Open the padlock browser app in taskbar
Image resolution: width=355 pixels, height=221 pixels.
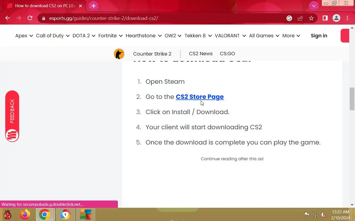tap(65, 215)
